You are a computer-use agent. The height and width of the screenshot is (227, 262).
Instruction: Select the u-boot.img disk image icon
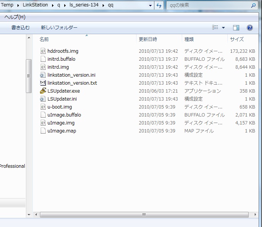(43, 107)
